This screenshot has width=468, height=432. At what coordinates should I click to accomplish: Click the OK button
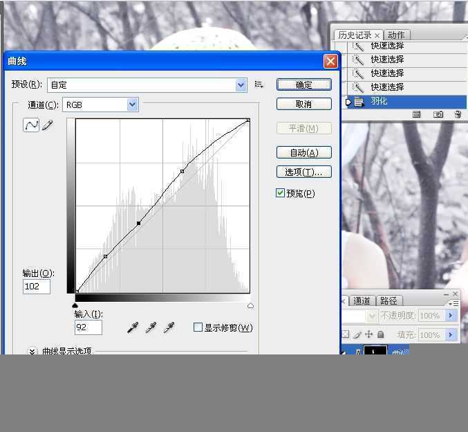[304, 84]
